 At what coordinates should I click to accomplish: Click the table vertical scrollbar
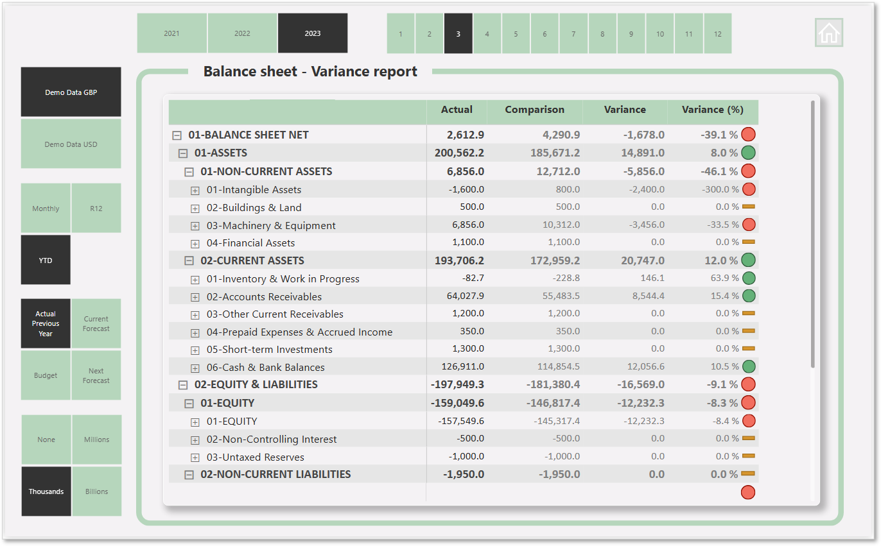pos(813,234)
